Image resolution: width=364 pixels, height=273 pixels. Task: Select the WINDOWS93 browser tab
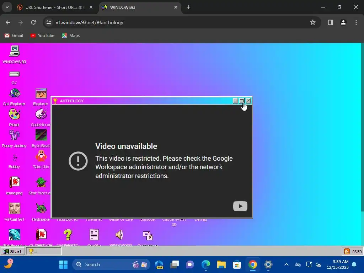point(140,7)
